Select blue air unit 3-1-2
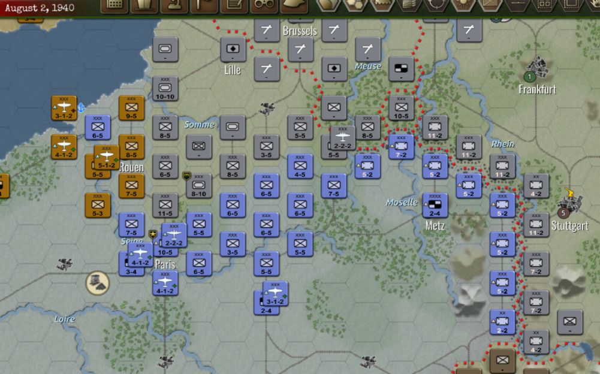Screen dimensions: 600x374 (x=276, y=294)
